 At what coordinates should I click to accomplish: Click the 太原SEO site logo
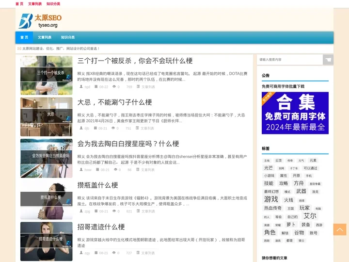tap(40, 21)
